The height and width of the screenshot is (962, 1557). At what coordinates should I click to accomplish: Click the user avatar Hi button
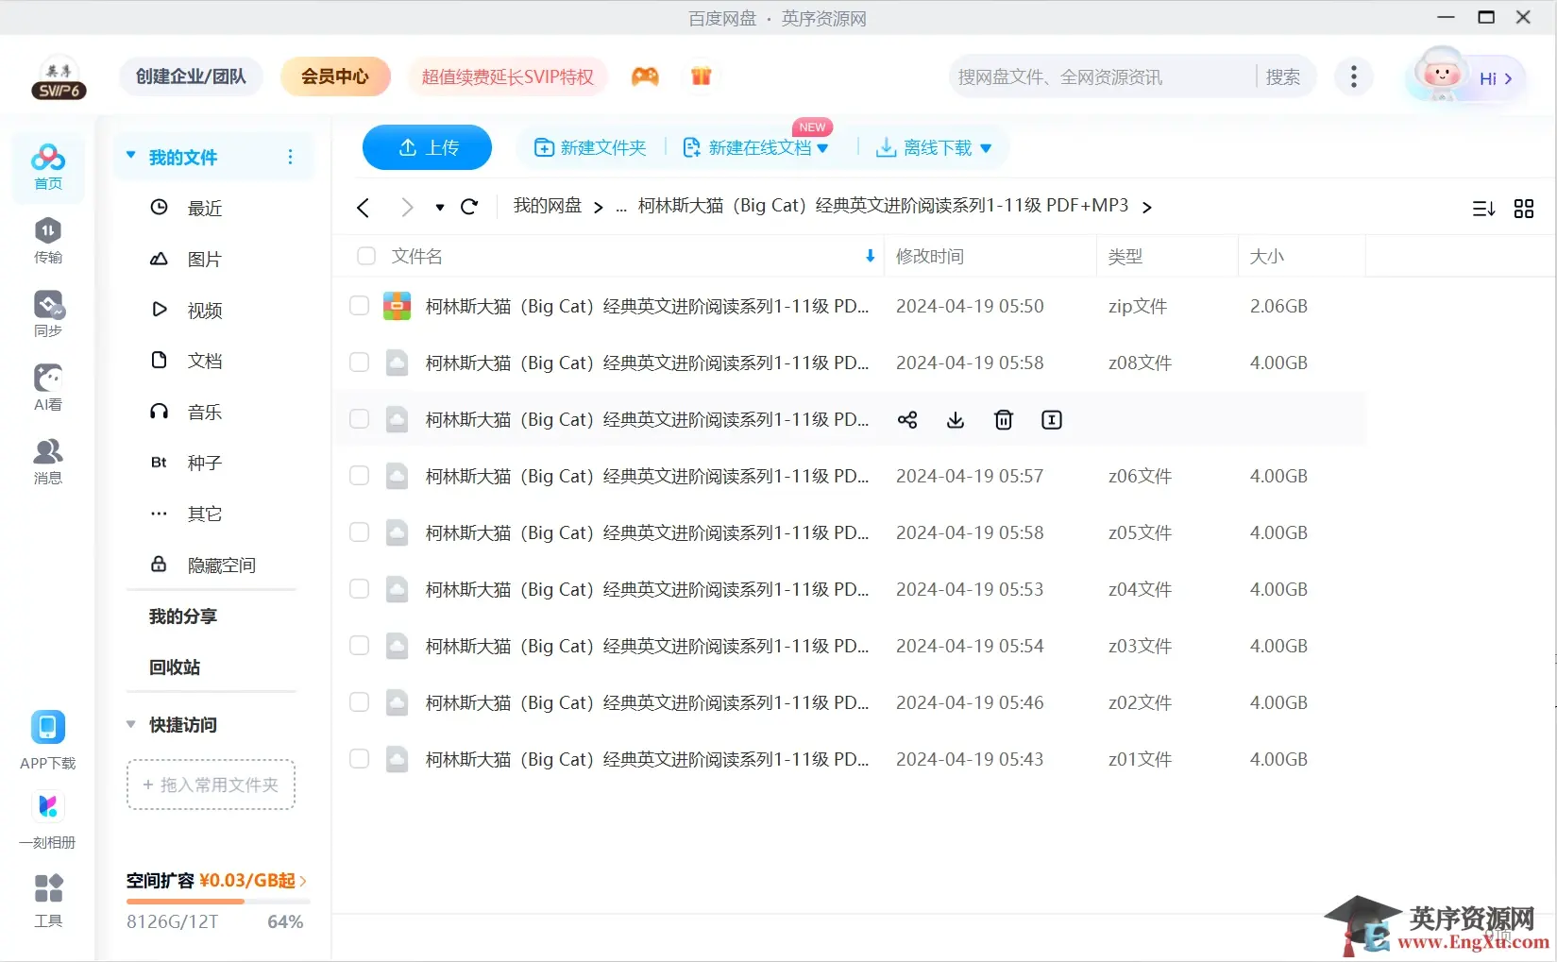[1464, 76]
